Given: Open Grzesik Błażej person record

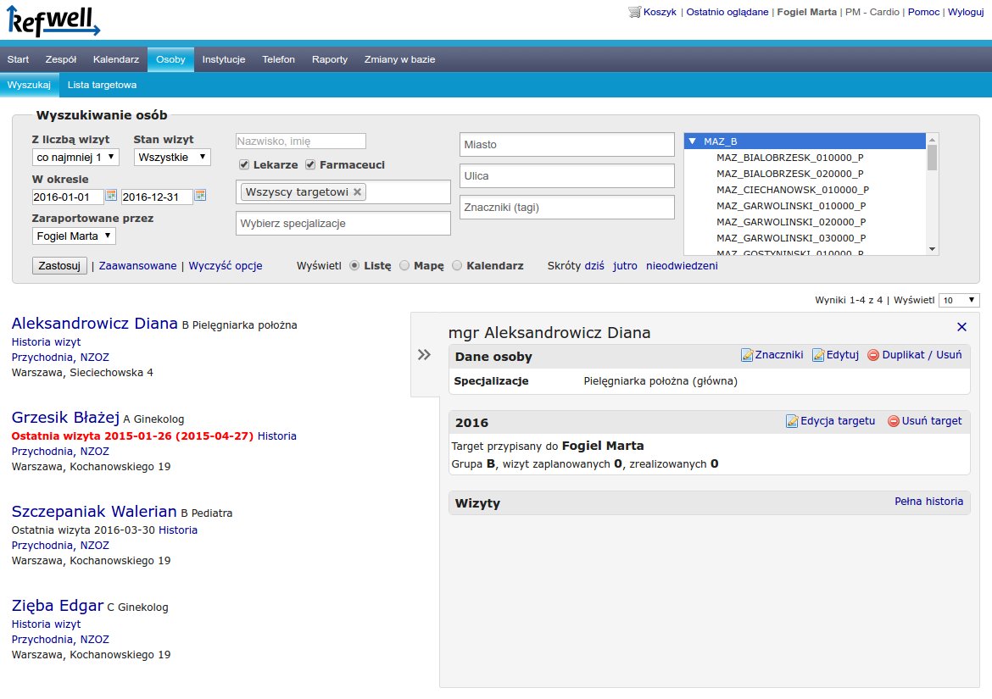Looking at the screenshot, I should click(x=66, y=417).
